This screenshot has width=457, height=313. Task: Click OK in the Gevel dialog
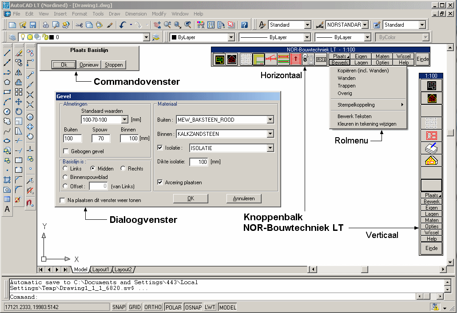coord(191,198)
